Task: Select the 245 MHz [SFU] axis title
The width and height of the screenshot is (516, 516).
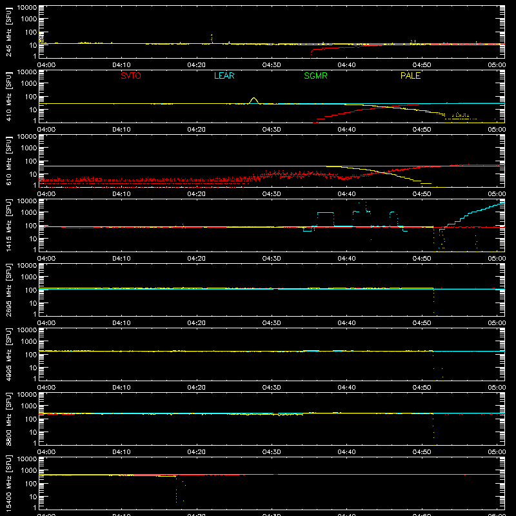Action: 9,32
